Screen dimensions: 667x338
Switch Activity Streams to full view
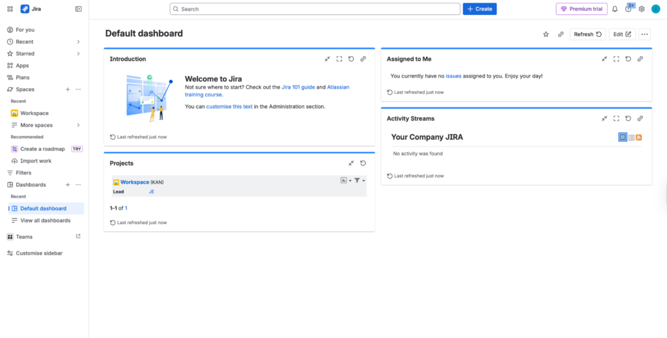(x=623, y=137)
